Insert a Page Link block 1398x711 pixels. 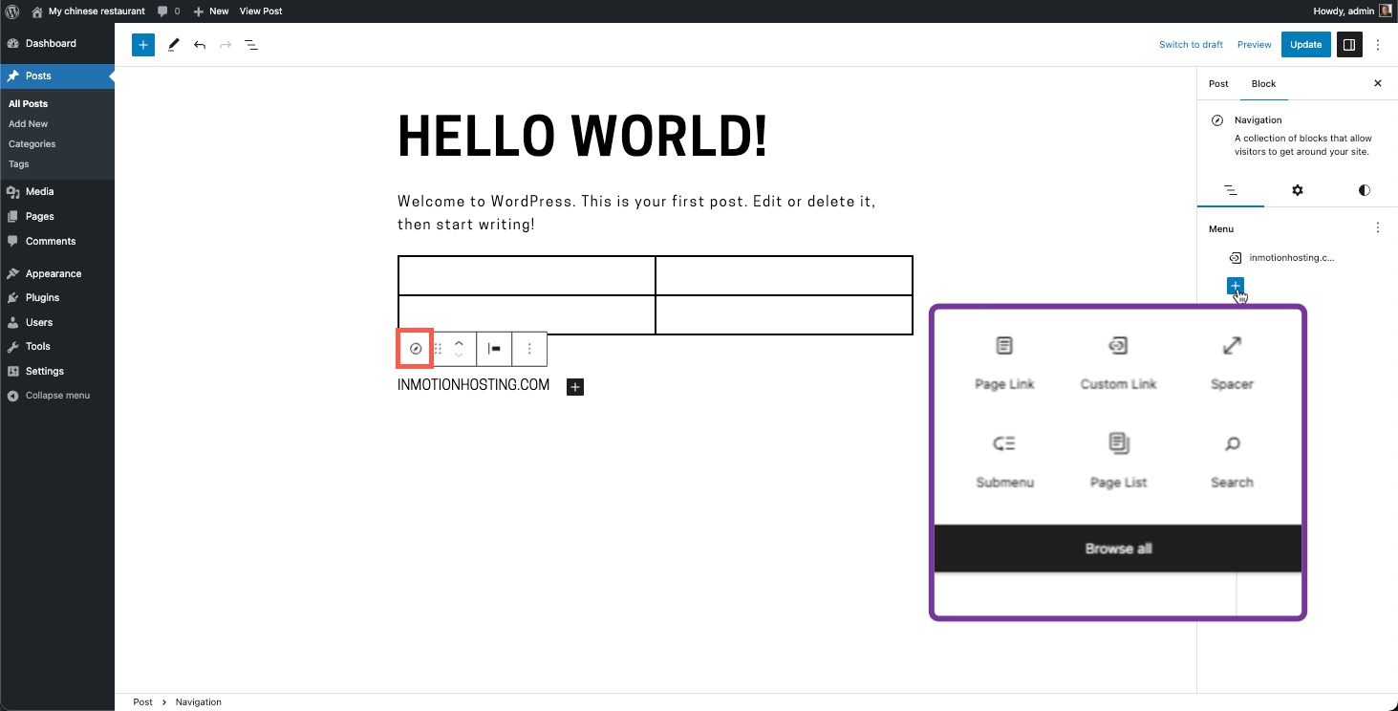click(x=1004, y=363)
